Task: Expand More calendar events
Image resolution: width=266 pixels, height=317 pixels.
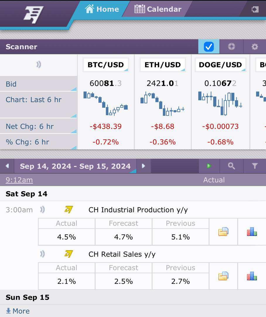Action: coord(18,311)
